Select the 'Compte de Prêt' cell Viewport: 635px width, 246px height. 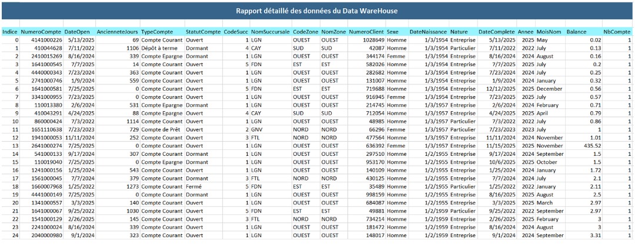161,129
